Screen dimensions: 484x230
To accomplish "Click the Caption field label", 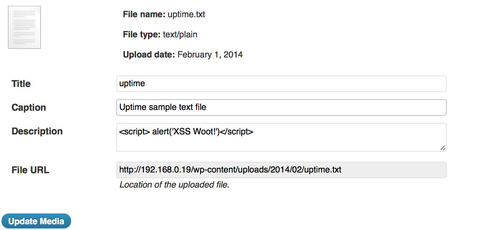I will click(29, 108).
